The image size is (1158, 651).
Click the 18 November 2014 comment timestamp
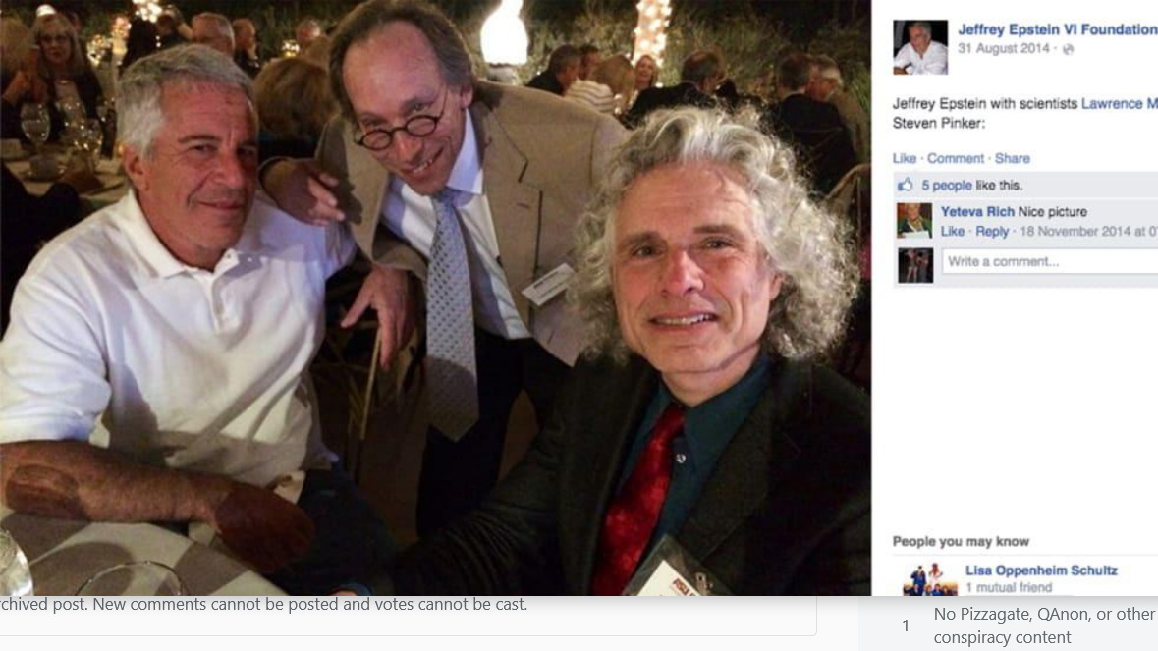pos(1088,231)
